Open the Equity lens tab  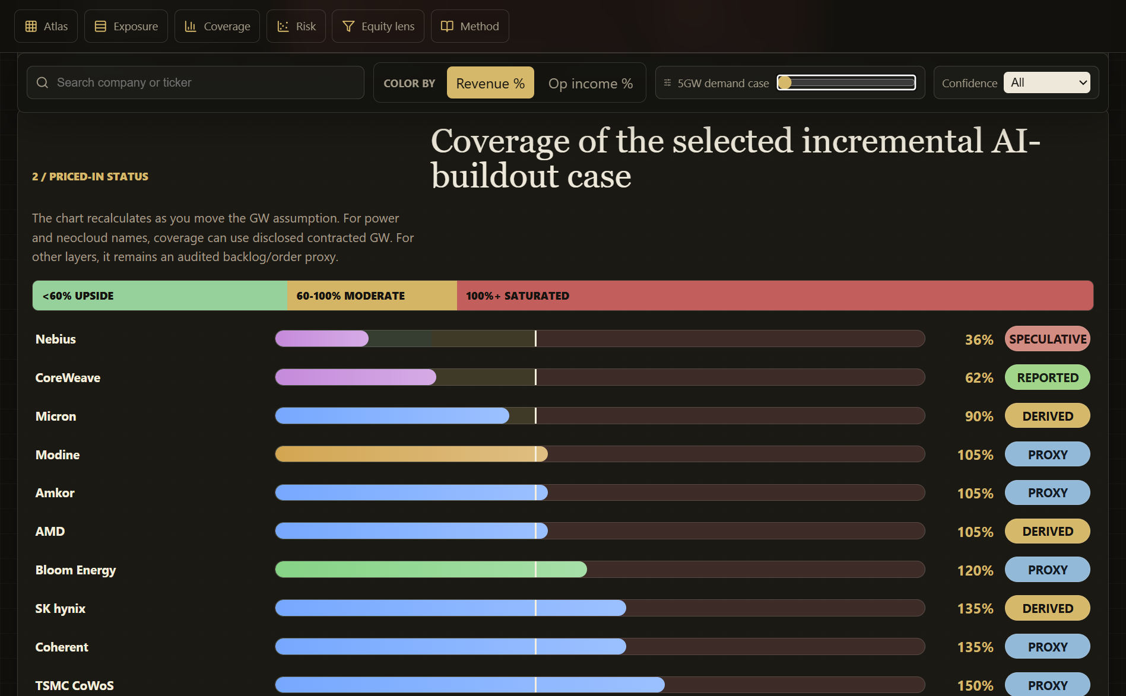point(378,26)
